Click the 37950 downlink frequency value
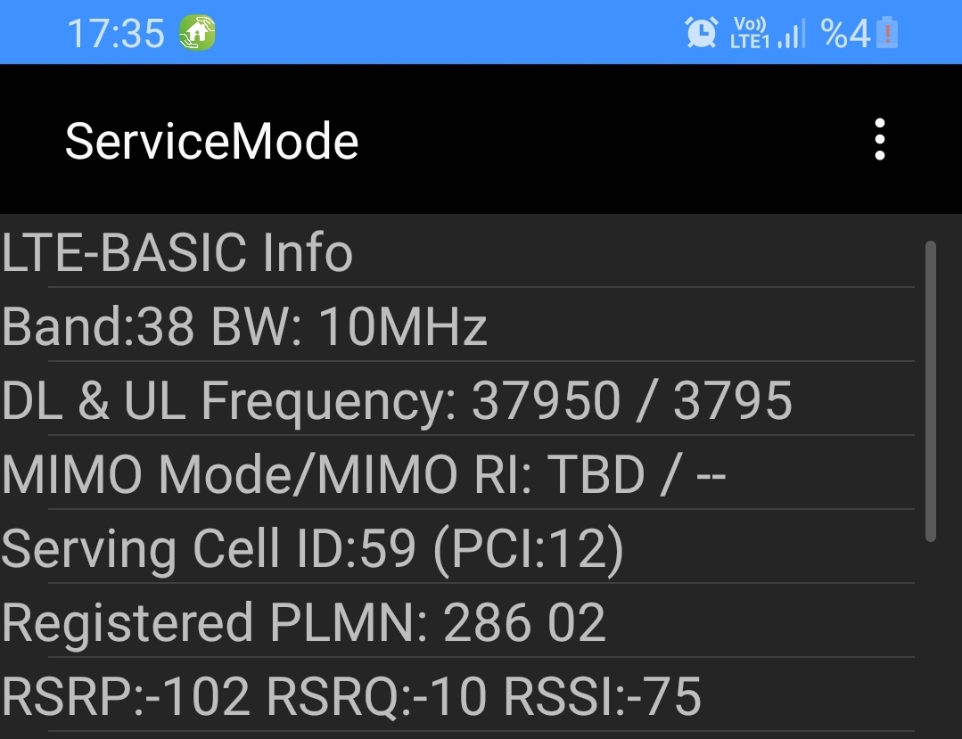 546,400
